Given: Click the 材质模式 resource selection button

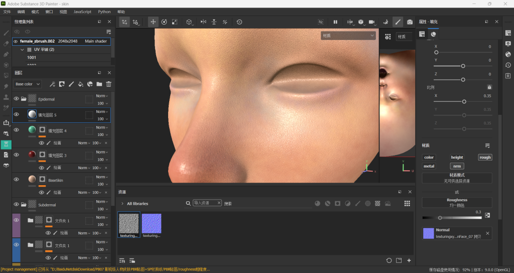Looking at the screenshot, I should (457, 178).
